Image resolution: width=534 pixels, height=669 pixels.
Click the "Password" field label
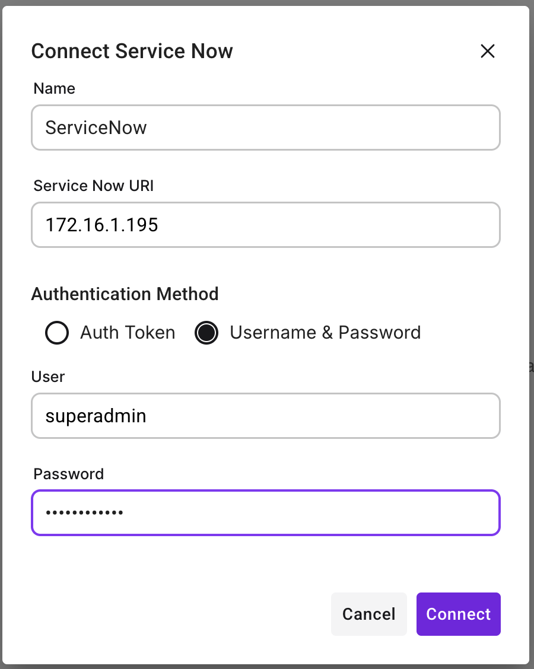pyautogui.click(x=69, y=474)
